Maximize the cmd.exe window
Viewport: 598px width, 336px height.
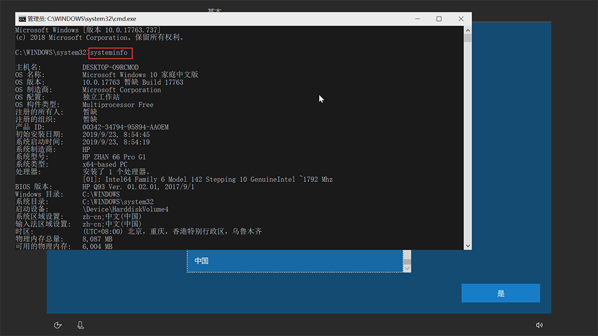(439, 19)
